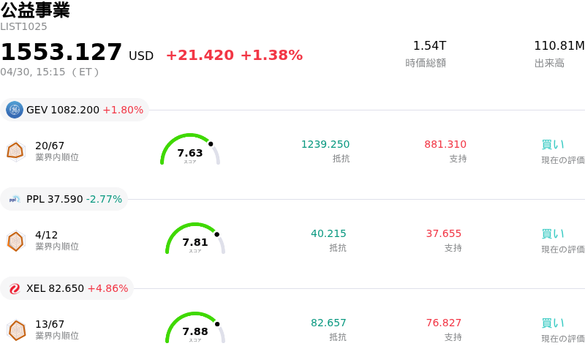The width and height of the screenshot is (585, 357).
Task: Click the GEV industry rank radar icon
Action: (x=15, y=151)
